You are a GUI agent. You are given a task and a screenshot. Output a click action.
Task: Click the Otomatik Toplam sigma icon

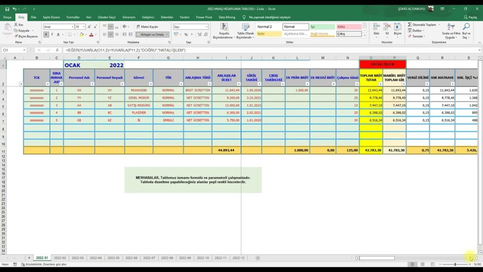click(x=409, y=25)
